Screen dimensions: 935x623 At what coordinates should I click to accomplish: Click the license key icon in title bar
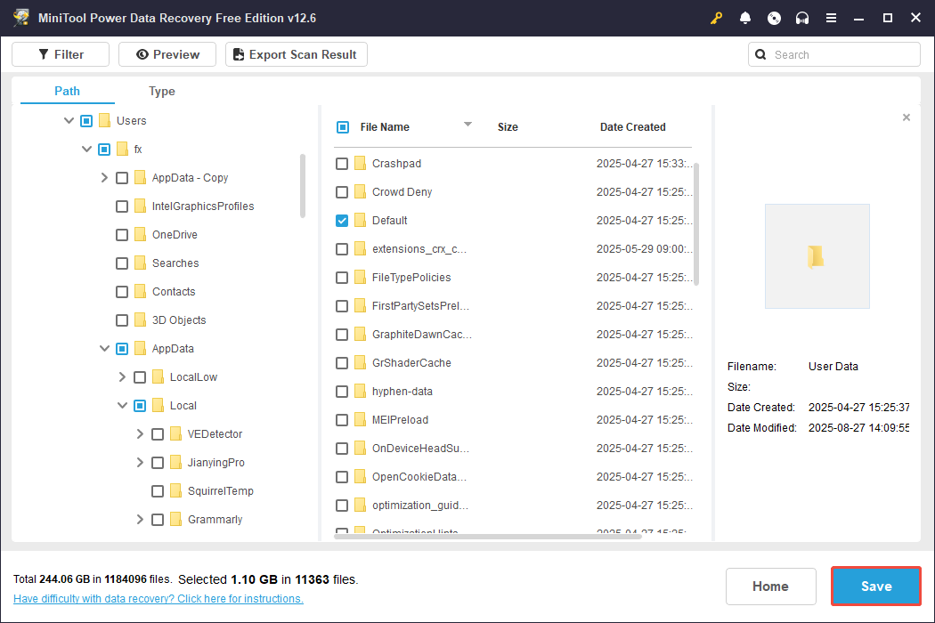coord(716,17)
